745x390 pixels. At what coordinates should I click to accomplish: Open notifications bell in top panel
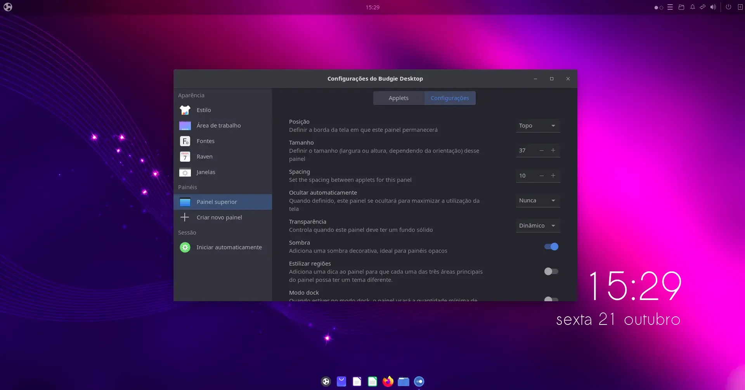[x=693, y=7]
